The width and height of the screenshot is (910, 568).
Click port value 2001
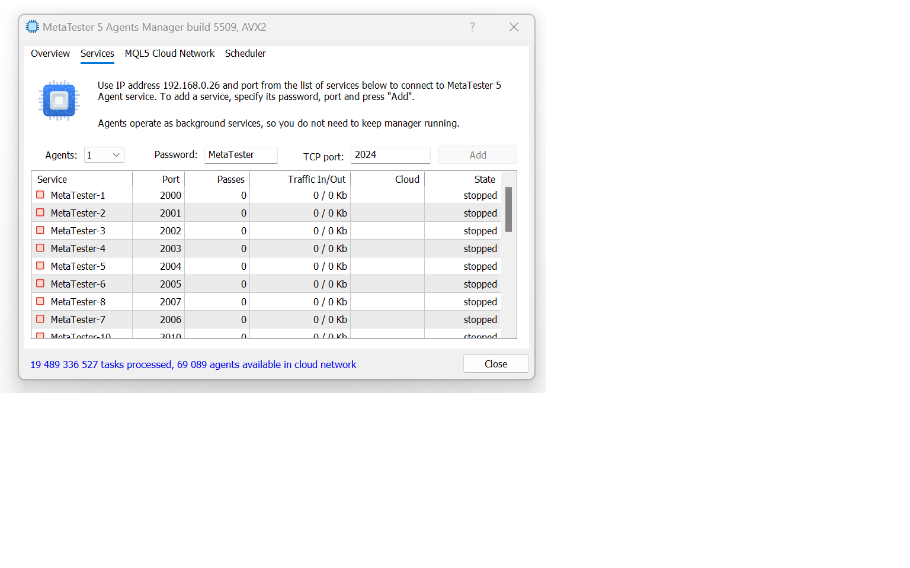point(171,213)
